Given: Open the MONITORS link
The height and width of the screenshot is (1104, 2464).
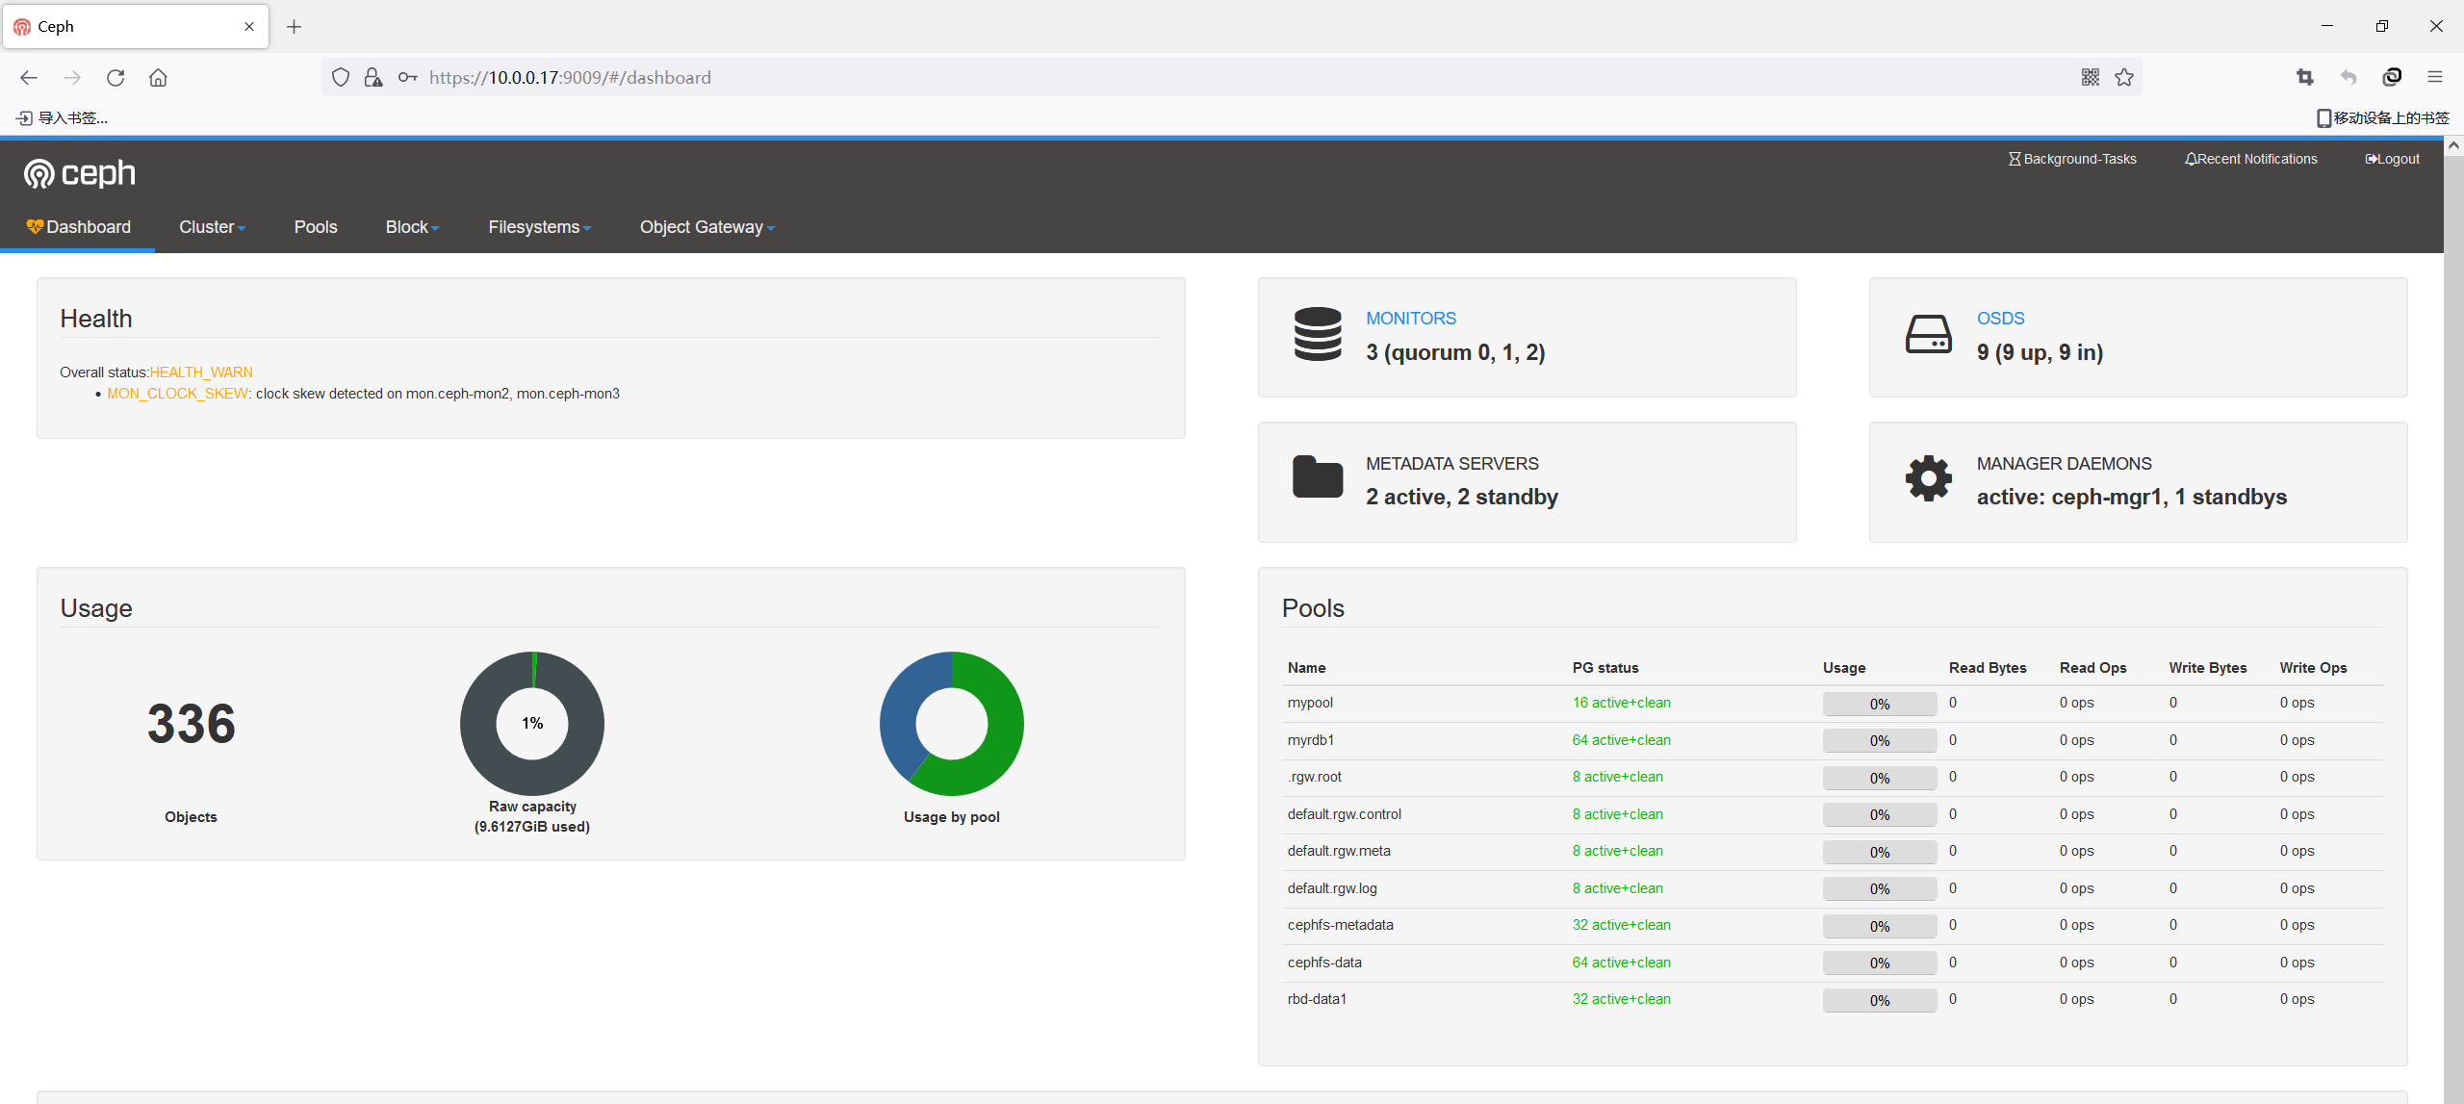Looking at the screenshot, I should pyautogui.click(x=1410, y=318).
